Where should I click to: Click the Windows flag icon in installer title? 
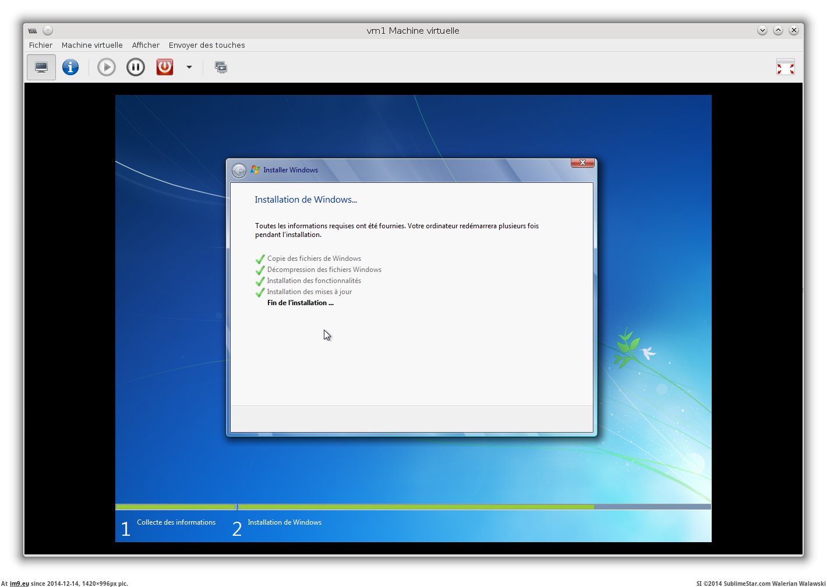(255, 170)
